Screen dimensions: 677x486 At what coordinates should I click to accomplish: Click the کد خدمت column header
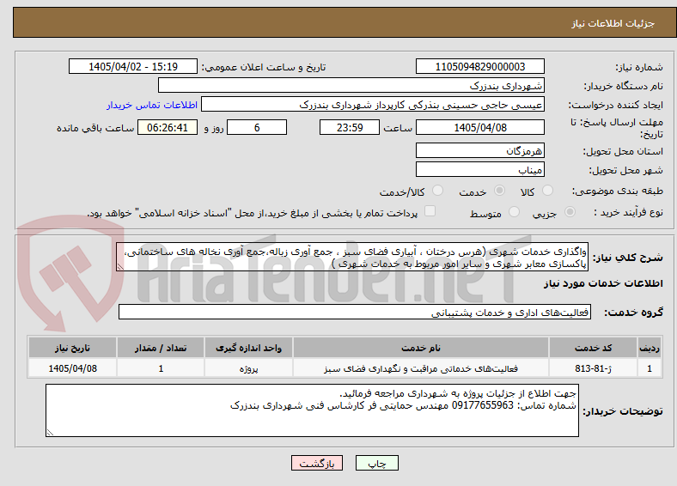coord(594,348)
